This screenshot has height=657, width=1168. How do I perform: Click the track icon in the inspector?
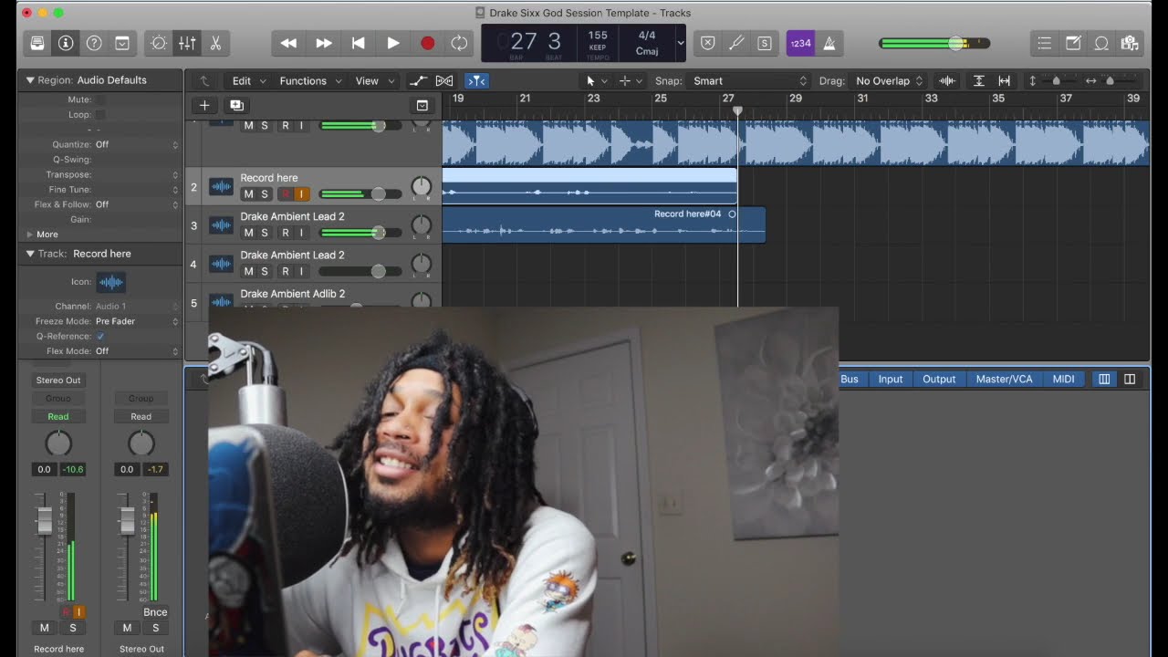pyautogui.click(x=111, y=282)
